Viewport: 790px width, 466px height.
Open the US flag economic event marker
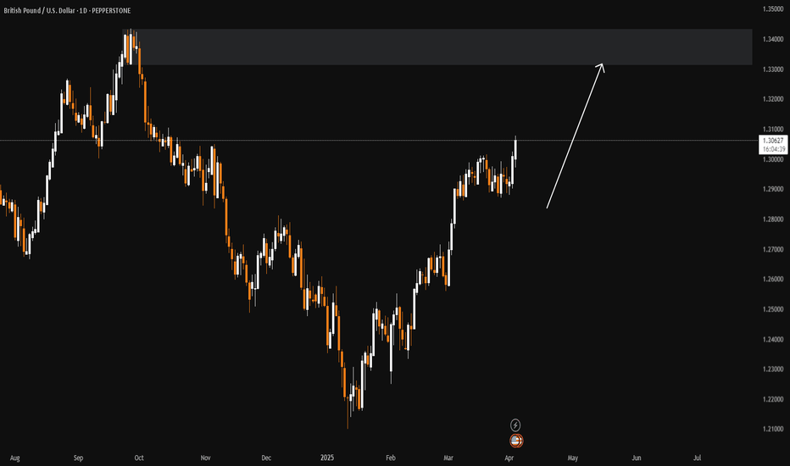coord(515,441)
